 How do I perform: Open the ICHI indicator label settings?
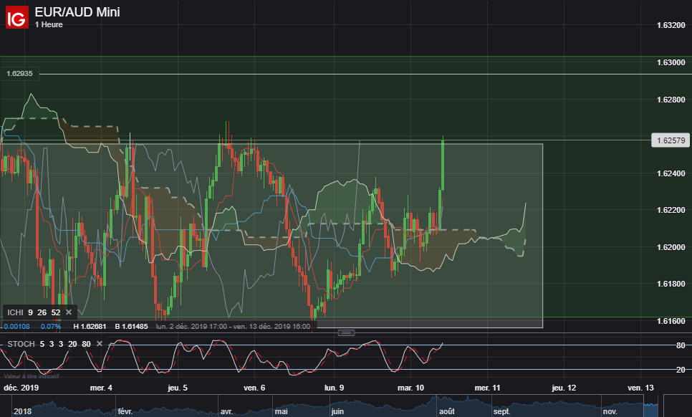tap(14, 312)
